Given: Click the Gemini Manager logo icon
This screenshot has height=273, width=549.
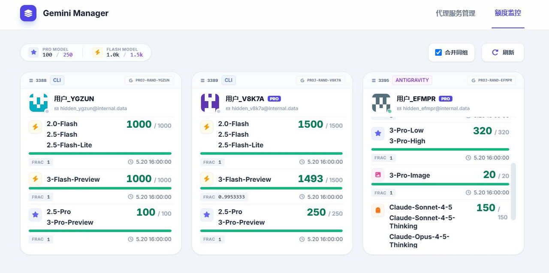Looking at the screenshot, I should 28,13.
